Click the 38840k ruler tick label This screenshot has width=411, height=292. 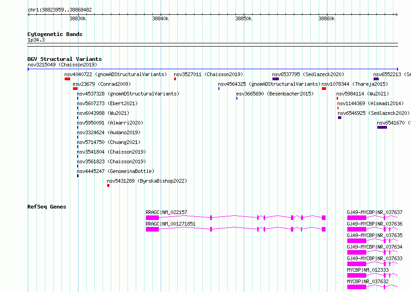coord(160,18)
